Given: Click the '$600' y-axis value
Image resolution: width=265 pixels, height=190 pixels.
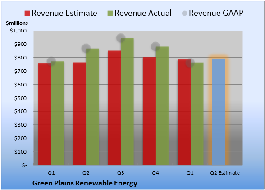Looking at the screenshot, I should tap(20, 85).
